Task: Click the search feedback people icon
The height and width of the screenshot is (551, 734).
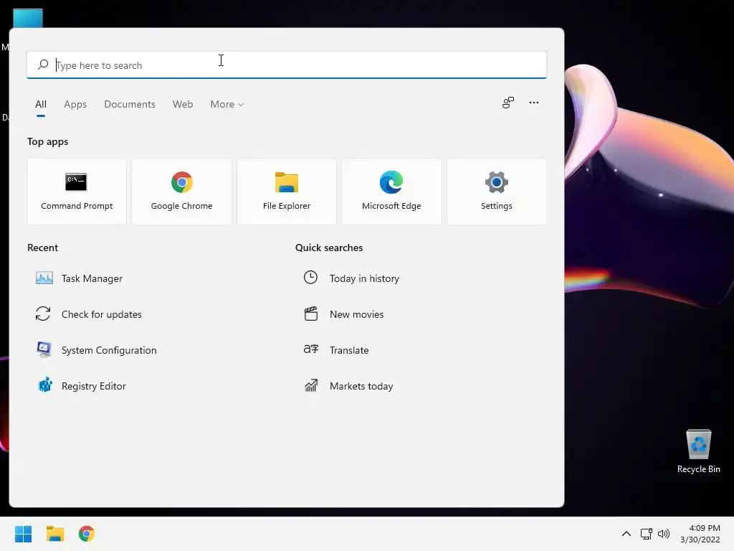Action: [x=508, y=103]
